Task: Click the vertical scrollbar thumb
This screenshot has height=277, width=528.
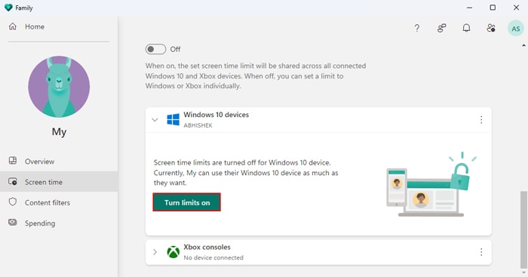Action: [523, 229]
